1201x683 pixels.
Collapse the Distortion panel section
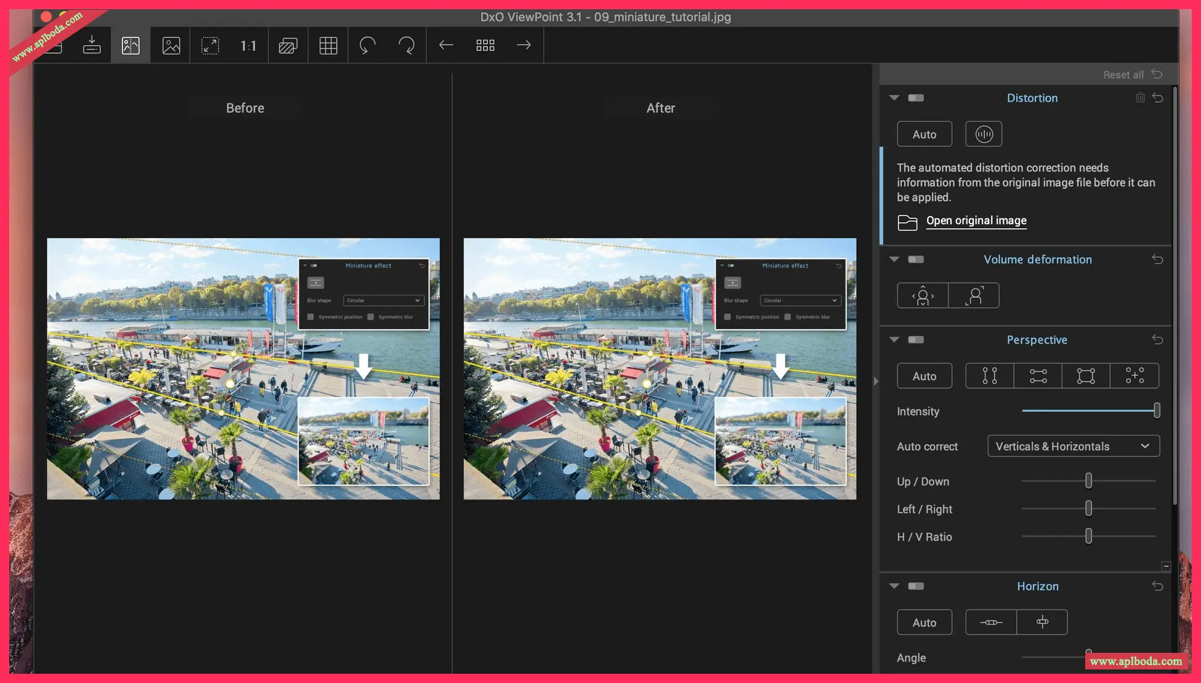pos(894,98)
